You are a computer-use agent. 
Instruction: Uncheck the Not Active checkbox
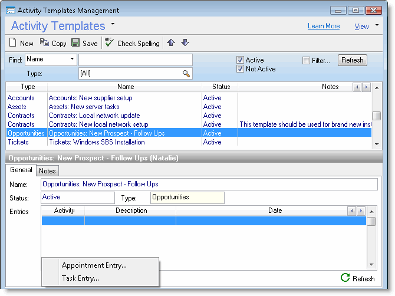(x=240, y=69)
